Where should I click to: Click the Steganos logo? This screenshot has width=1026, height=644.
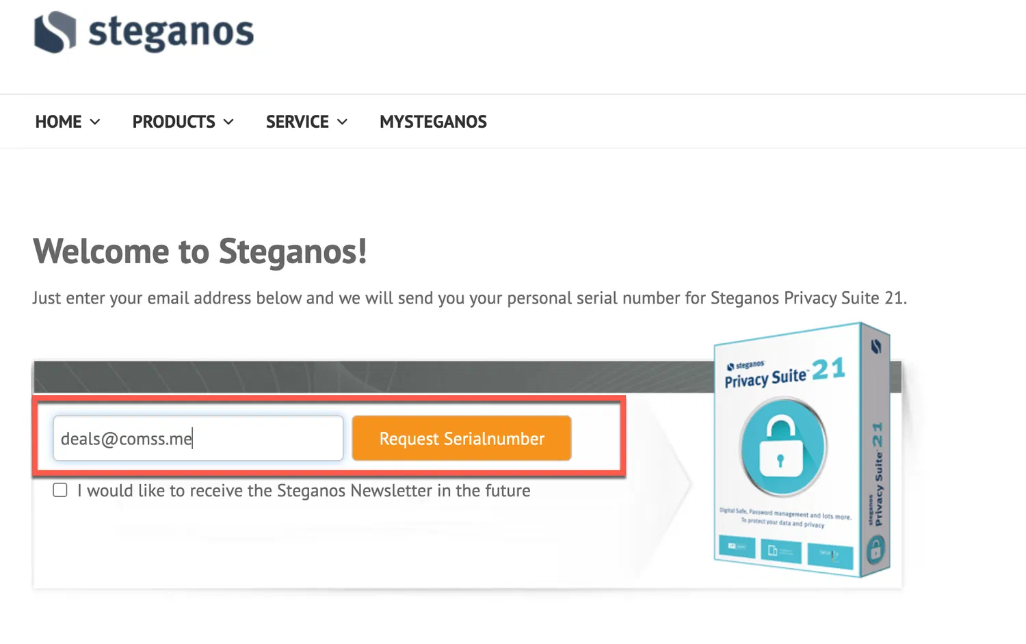144,32
